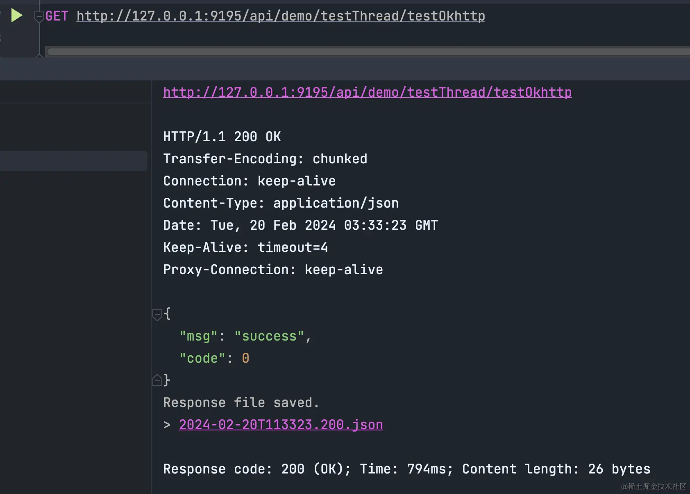Image resolution: width=690 pixels, height=494 pixels.
Task: Click the "Keep-Alive: timeout=4" header
Action: [245, 247]
